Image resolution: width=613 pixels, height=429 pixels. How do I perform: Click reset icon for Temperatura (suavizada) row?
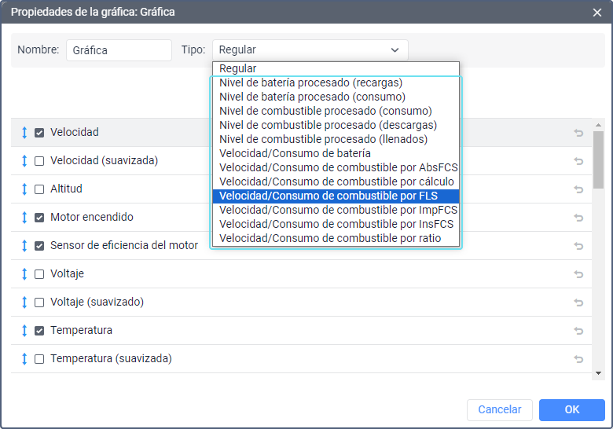pyautogui.click(x=578, y=359)
